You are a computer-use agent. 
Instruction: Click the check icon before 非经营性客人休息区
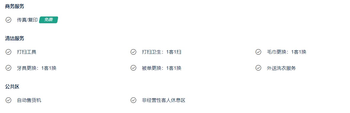[x=133, y=100]
